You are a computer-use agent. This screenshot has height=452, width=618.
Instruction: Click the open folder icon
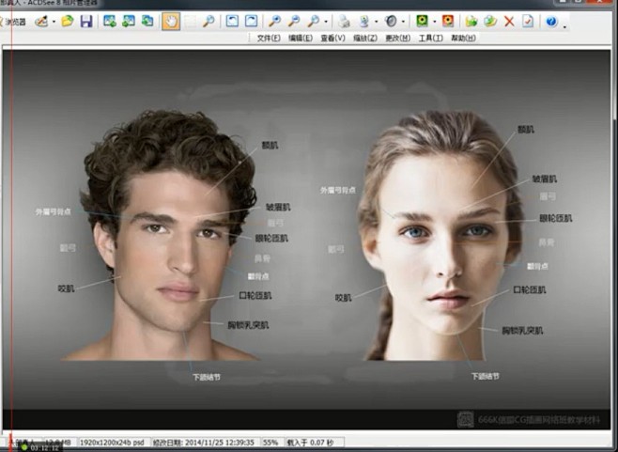pyautogui.click(x=68, y=21)
